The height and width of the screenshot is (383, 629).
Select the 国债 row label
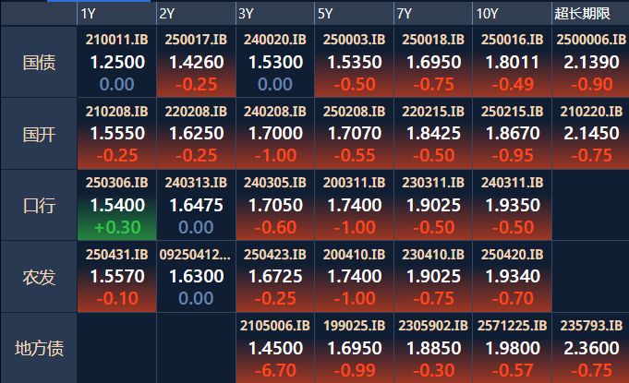[x=39, y=62]
